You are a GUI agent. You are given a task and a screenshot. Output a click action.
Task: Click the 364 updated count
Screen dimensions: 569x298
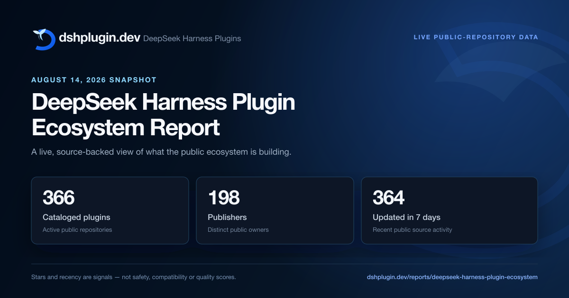pyautogui.click(x=388, y=198)
